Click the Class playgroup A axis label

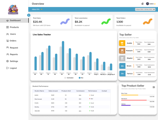pos(111,74)
